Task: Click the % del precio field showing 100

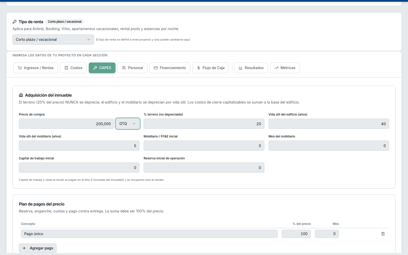Action: pos(296,234)
